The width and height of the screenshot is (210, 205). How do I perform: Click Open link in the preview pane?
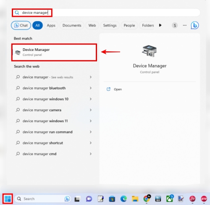click(x=118, y=89)
